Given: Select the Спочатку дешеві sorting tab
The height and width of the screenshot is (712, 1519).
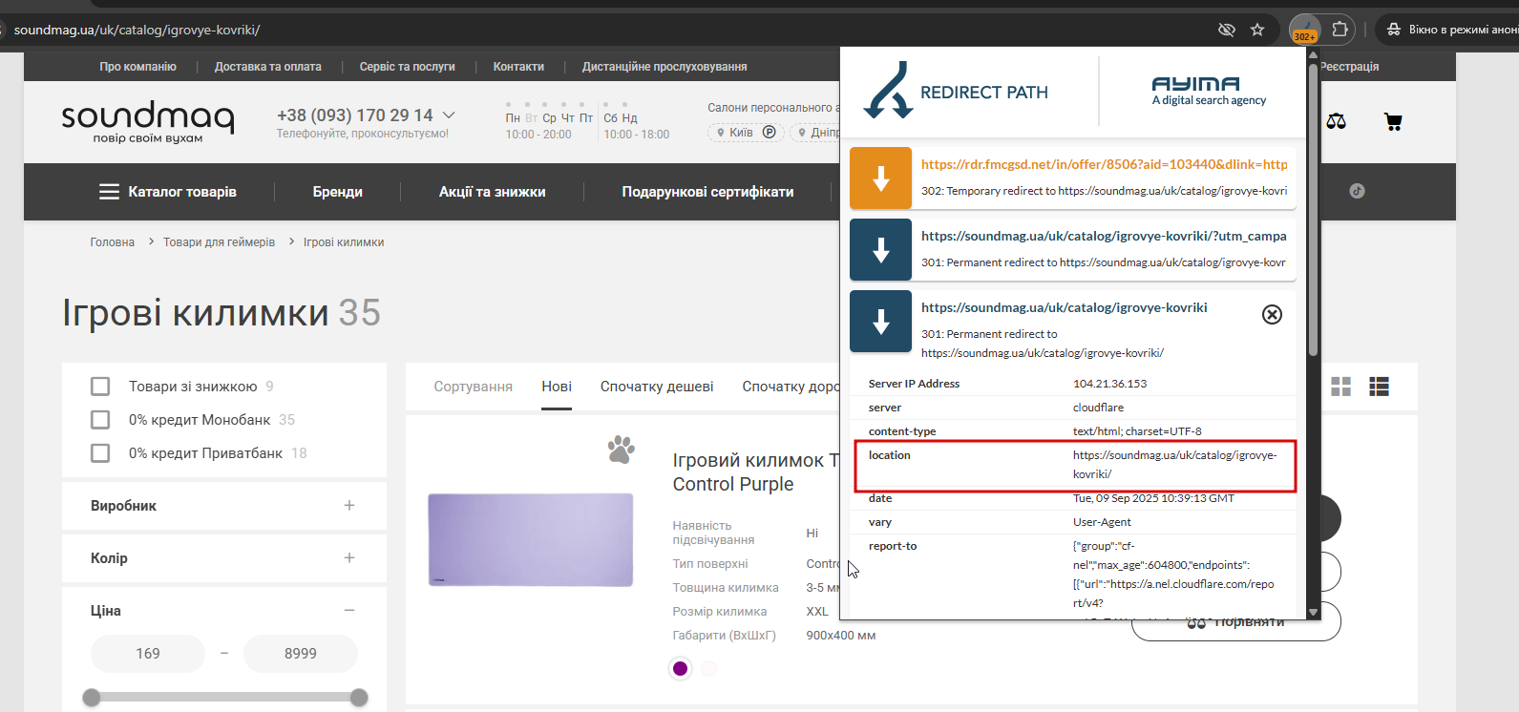Looking at the screenshot, I should point(657,387).
